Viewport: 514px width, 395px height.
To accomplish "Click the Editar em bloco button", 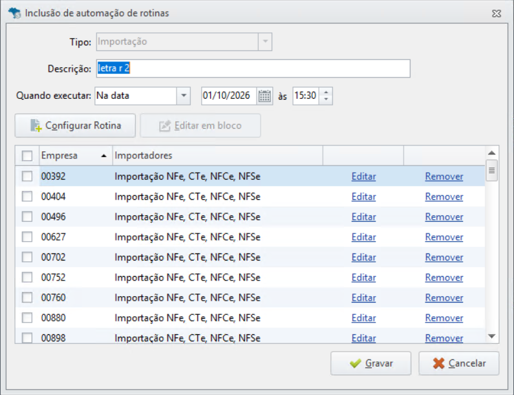I will pyautogui.click(x=200, y=125).
